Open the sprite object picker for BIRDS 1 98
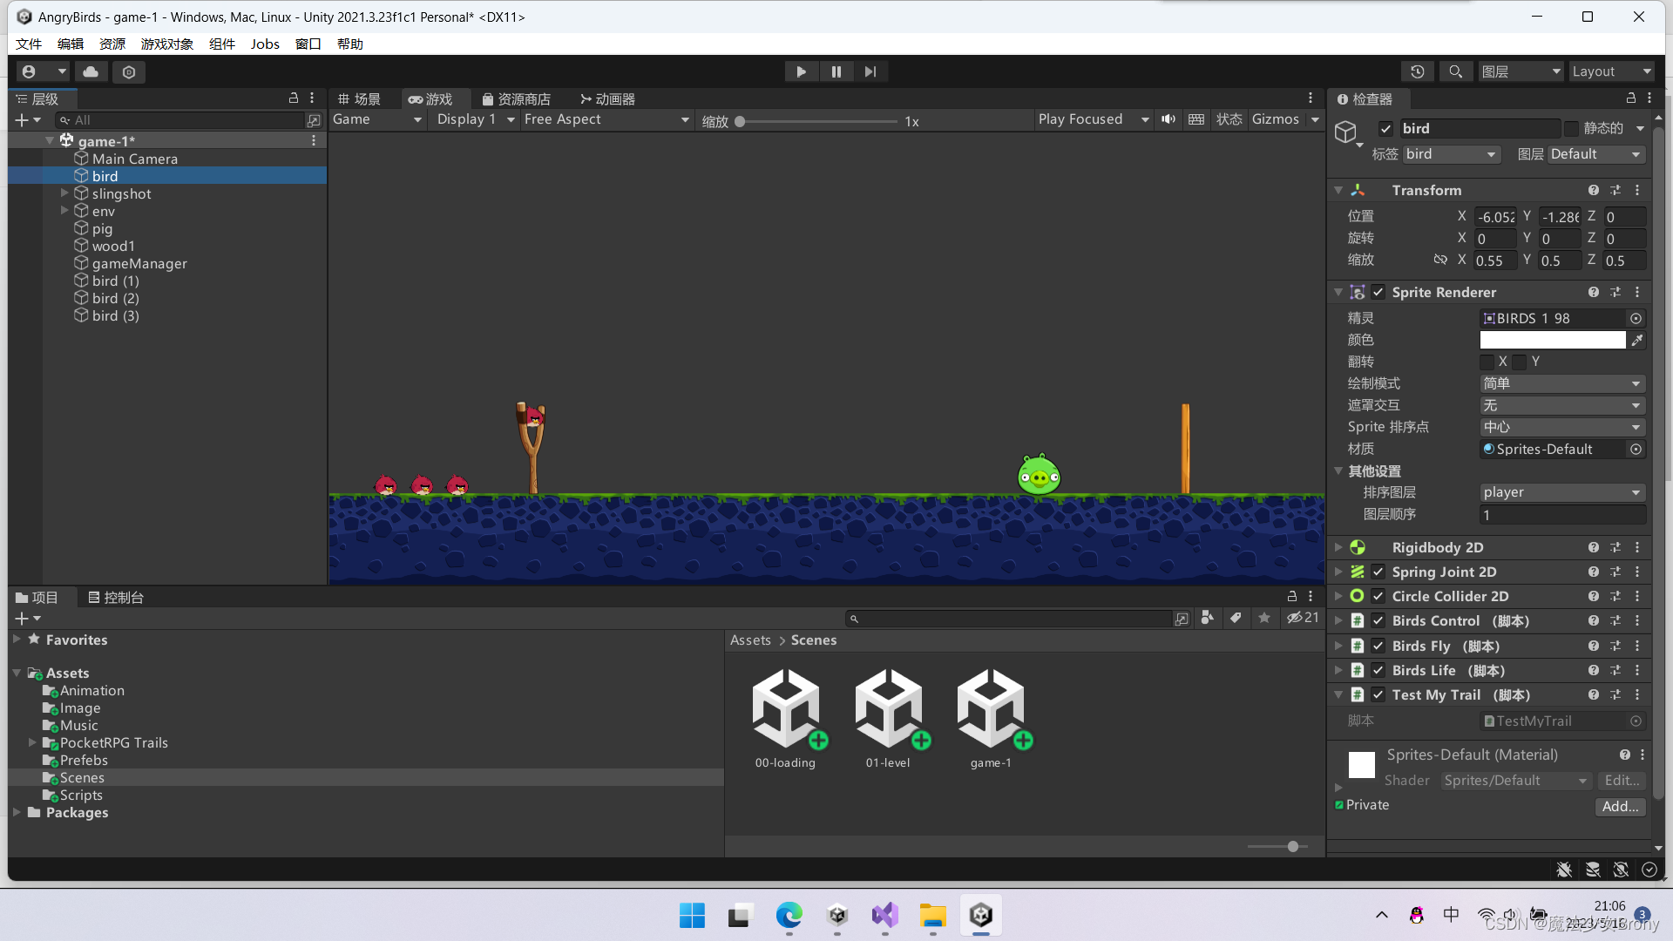Screen dimensions: 1673x941 [x=1636, y=319]
